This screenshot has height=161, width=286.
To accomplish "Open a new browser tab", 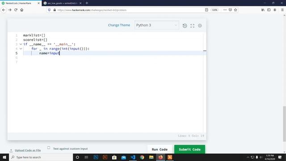I will point(87,3).
